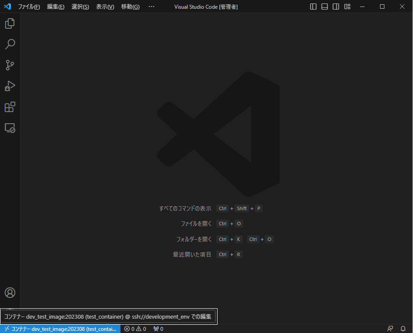
Task: Open the Remote Explorer view
Action: [10, 128]
